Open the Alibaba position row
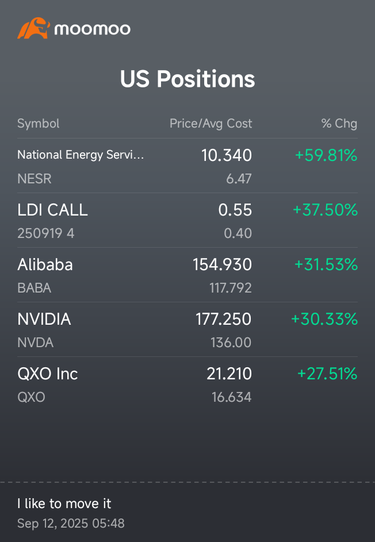The width and height of the screenshot is (375, 542). (45, 264)
